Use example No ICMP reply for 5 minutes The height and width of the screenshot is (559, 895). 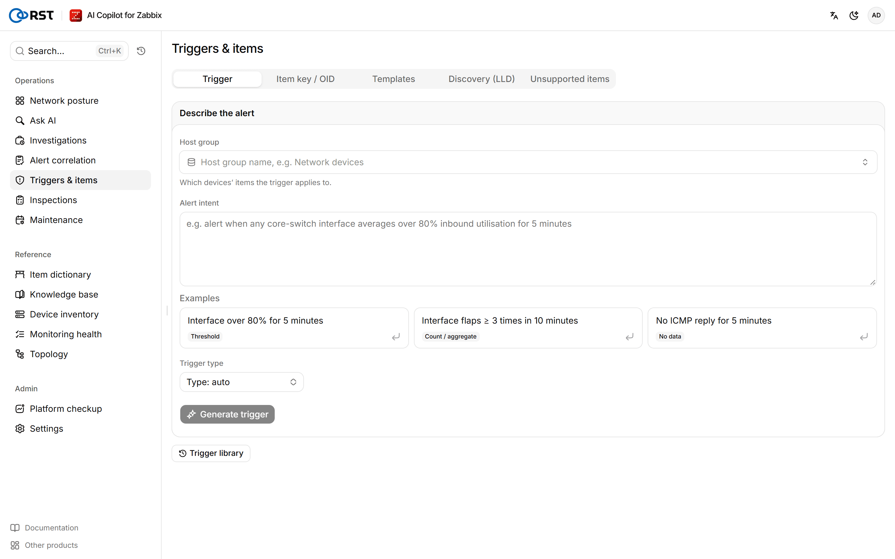tap(762, 328)
